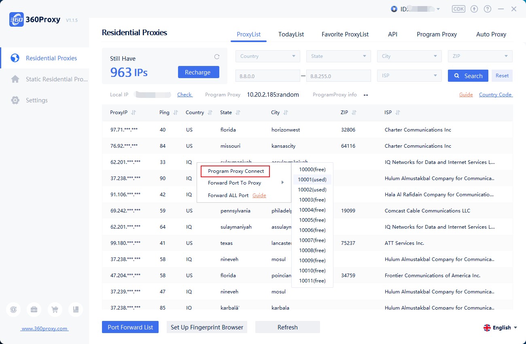Select the 99.180.***.*** proxy row

point(308,243)
